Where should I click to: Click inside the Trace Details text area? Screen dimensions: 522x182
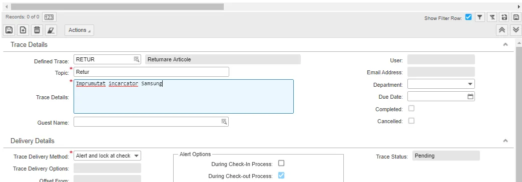tap(184, 96)
